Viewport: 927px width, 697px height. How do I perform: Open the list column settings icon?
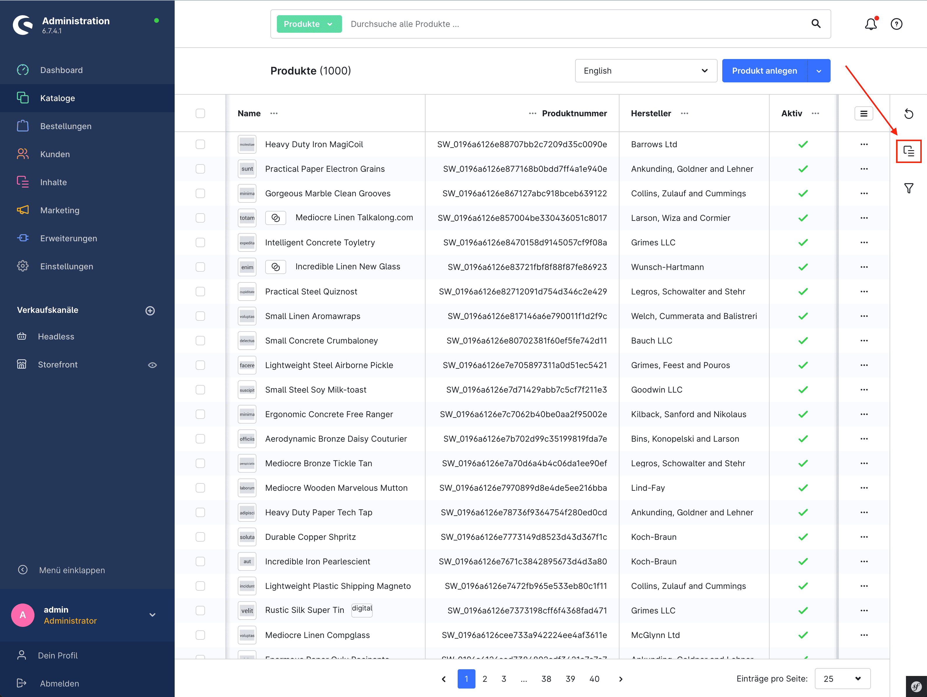click(863, 114)
